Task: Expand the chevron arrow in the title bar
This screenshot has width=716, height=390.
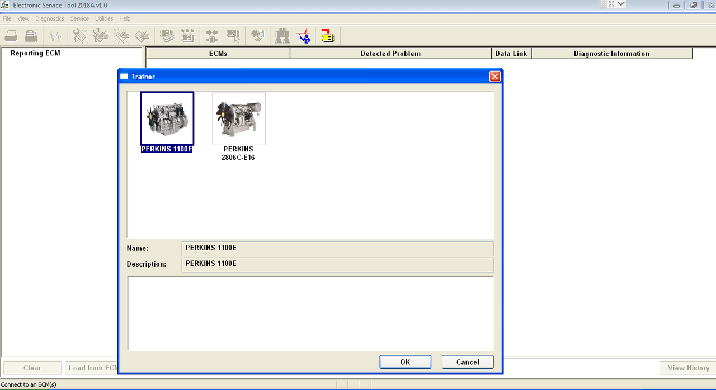Action: [621, 4]
